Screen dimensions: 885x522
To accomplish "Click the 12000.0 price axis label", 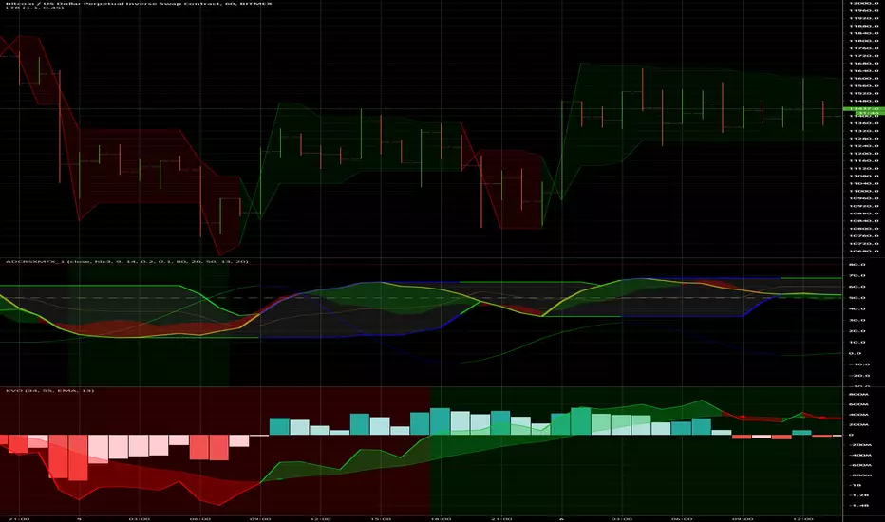I will (x=863, y=3).
